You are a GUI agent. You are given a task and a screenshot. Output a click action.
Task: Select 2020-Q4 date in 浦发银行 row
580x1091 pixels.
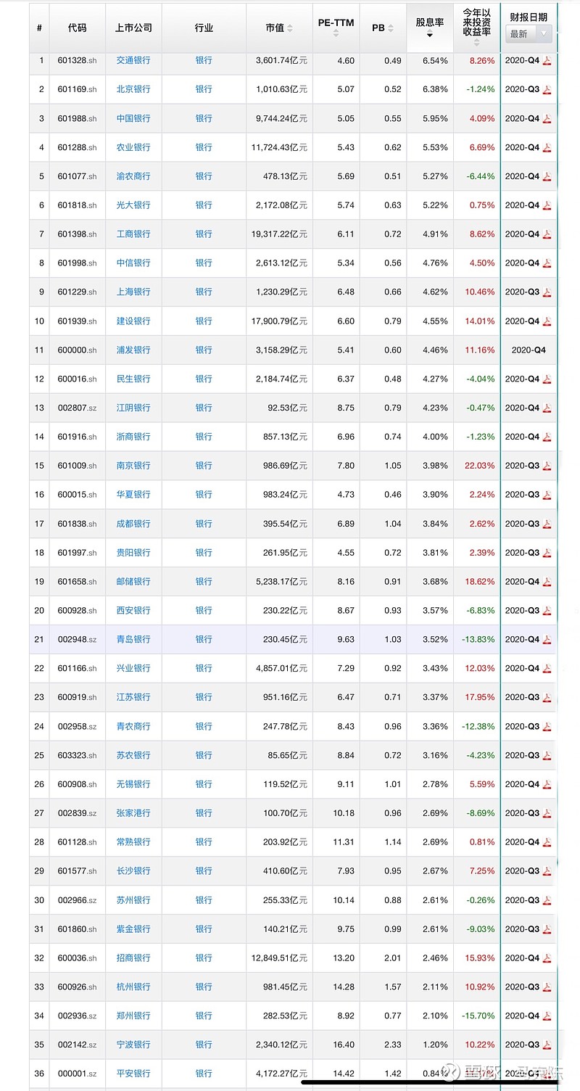click(529, 350)
